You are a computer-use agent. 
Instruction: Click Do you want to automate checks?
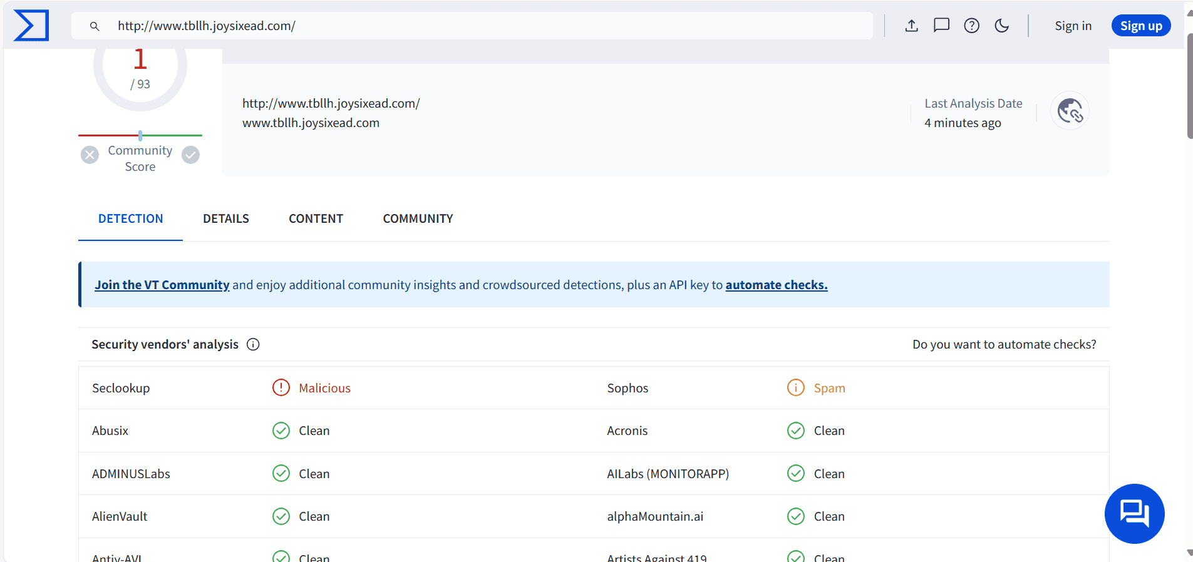pos(1004,344)
